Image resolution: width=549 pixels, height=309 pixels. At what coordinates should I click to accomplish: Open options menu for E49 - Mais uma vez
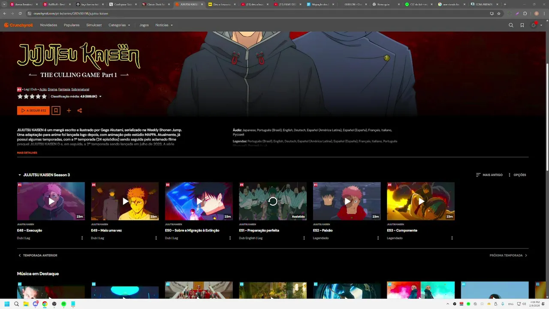point(156,238)
